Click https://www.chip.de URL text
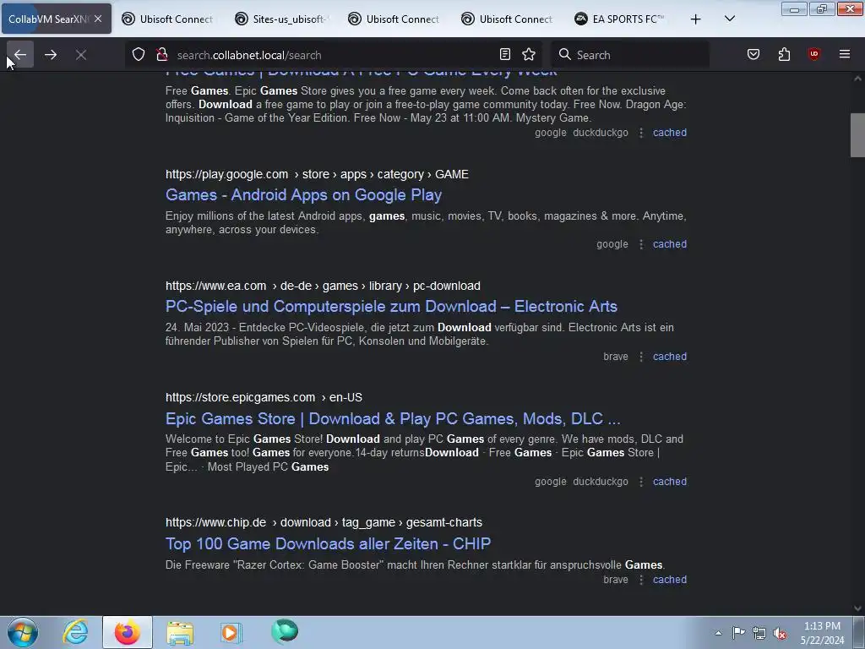 coord(215,522)
